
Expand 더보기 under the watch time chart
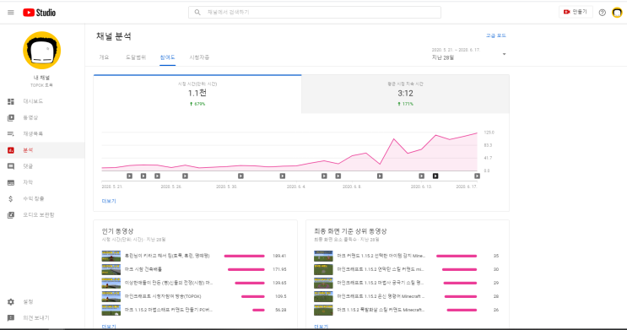click(109, 201)
